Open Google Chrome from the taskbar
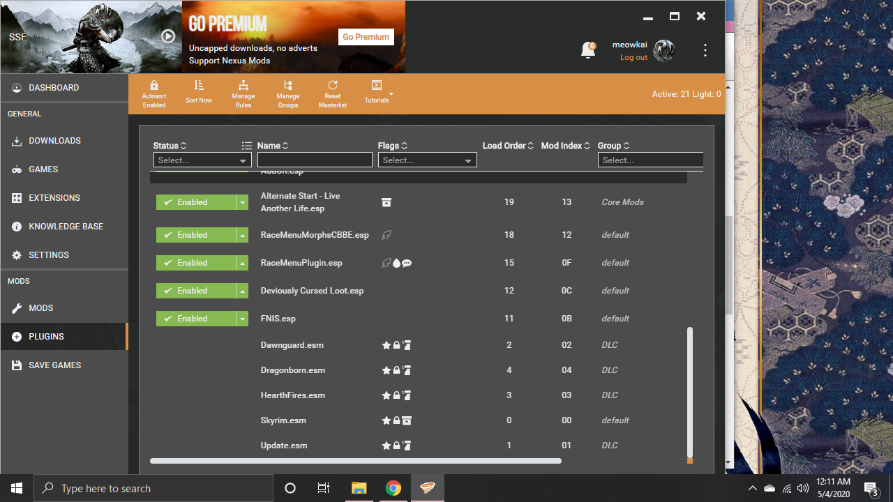Image resolution: width=893 pixels, height=502 pixels. (x=393, y=488)
